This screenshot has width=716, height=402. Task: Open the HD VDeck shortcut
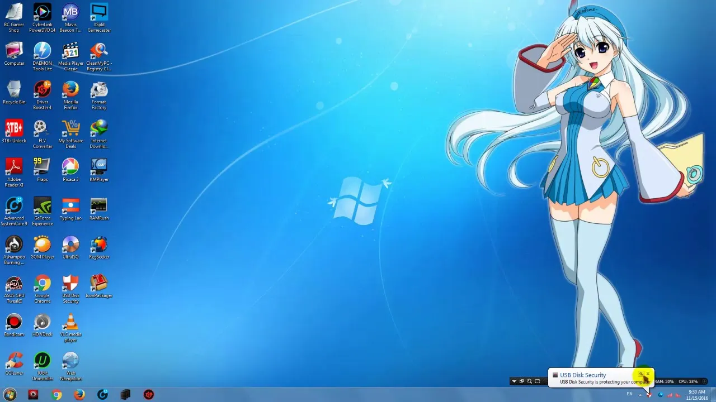[43, 325]
